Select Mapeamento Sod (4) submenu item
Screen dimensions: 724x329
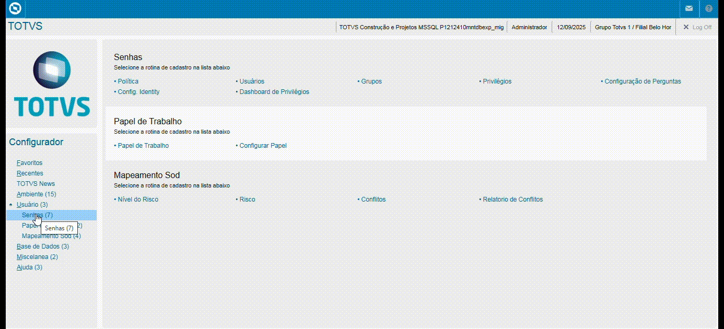[51, 236]
